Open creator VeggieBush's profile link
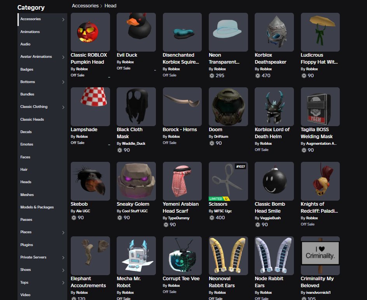 270,218
